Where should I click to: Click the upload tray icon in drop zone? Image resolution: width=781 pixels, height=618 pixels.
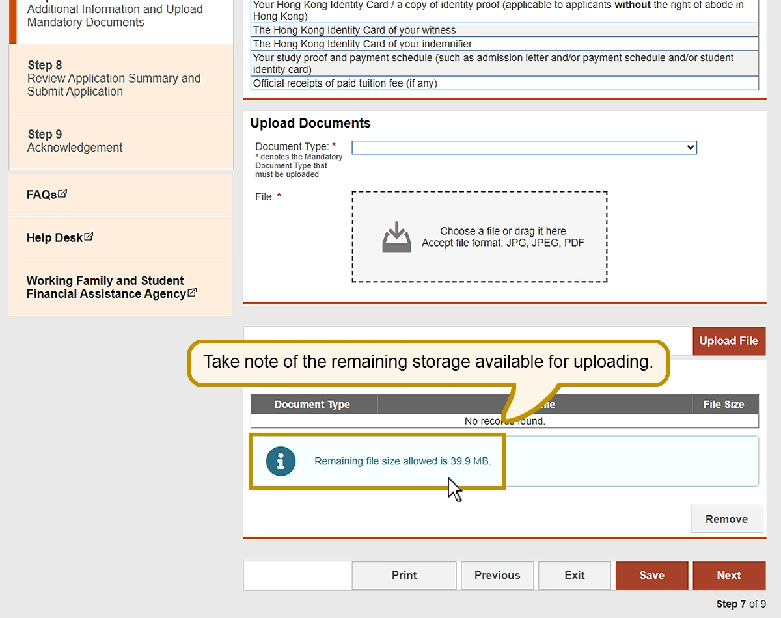click(396, 237)
